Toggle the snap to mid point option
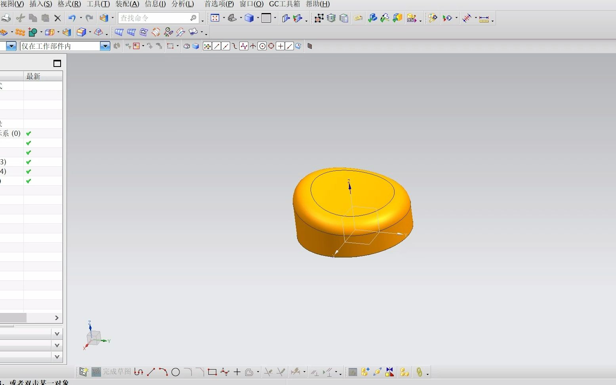 pyautogui.click(x=226, y=46)
